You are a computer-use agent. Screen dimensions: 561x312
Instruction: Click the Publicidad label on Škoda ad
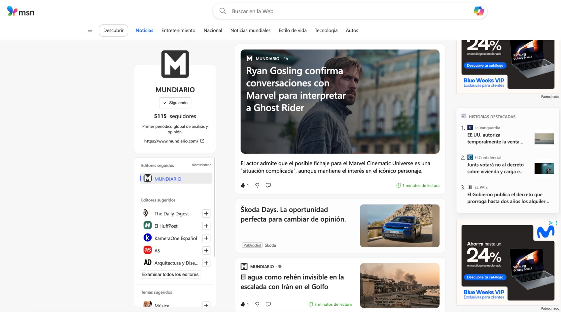[x=252, y=245]
